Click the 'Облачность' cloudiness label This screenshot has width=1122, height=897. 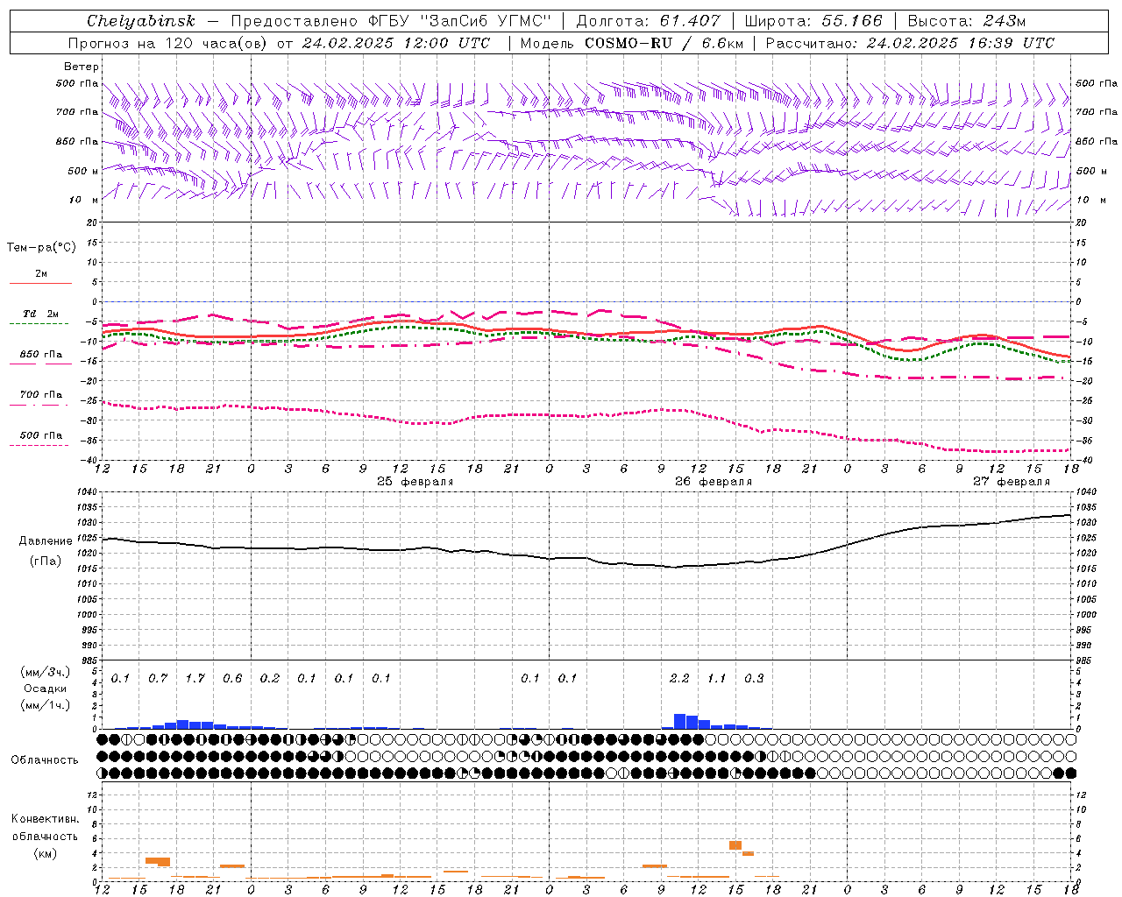coord(45,759)
